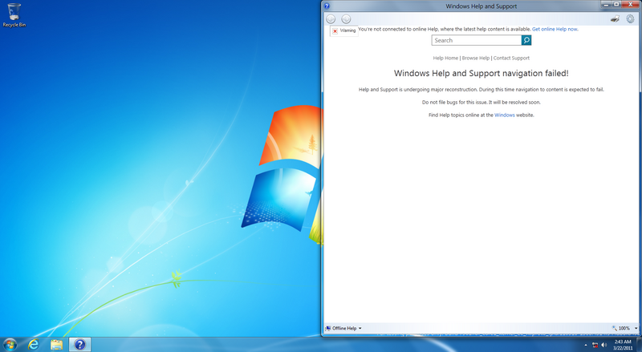
Task: Maximize the Help and Support window
Action: (616, 4)
